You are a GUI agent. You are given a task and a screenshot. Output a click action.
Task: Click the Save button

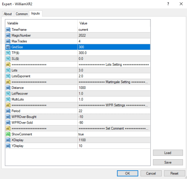(x=168, y=162)
